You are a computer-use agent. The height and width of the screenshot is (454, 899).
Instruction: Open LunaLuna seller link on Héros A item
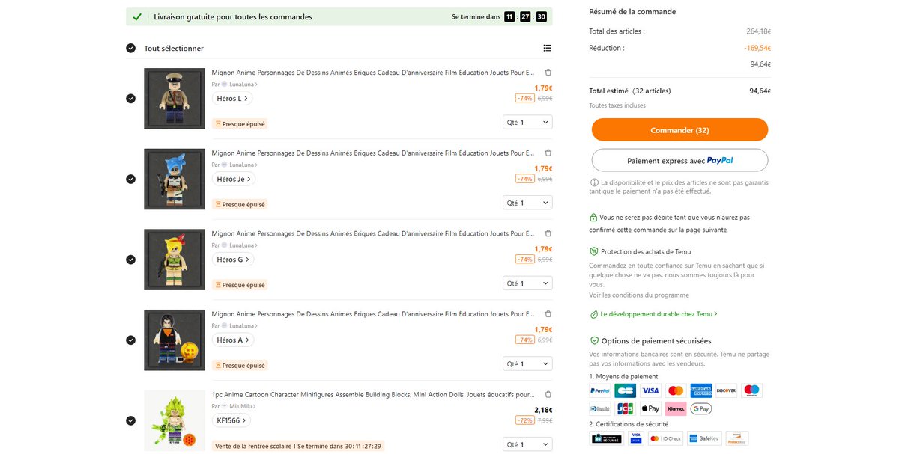pos(240,326)
